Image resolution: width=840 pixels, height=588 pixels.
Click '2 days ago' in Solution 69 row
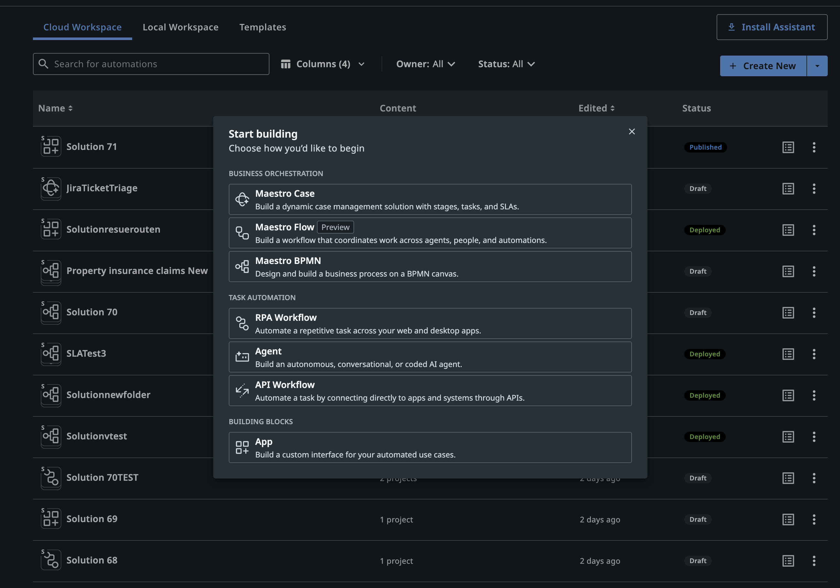pos(600,520)
